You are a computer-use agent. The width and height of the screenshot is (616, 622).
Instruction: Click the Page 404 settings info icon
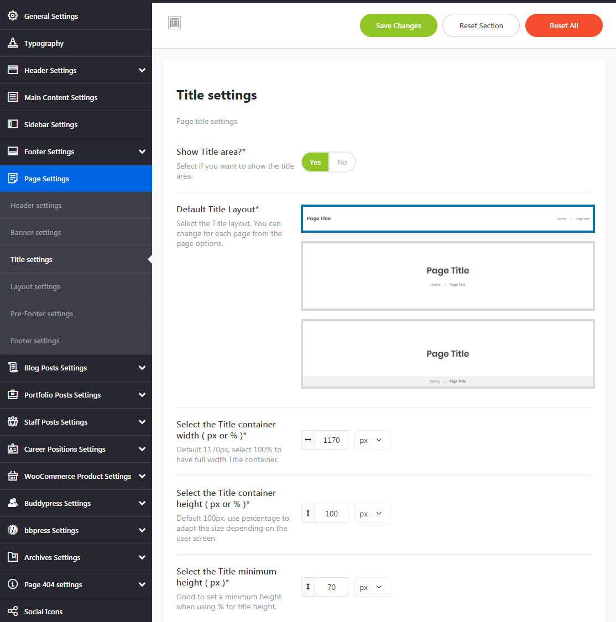[13, 584]
